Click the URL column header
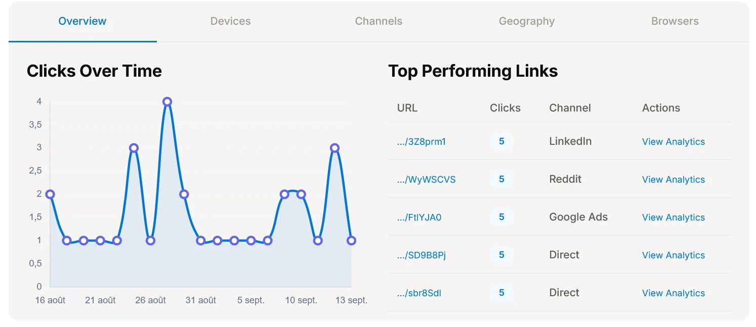756x327 pixels. pyautogui.click(x=407, y=108)
